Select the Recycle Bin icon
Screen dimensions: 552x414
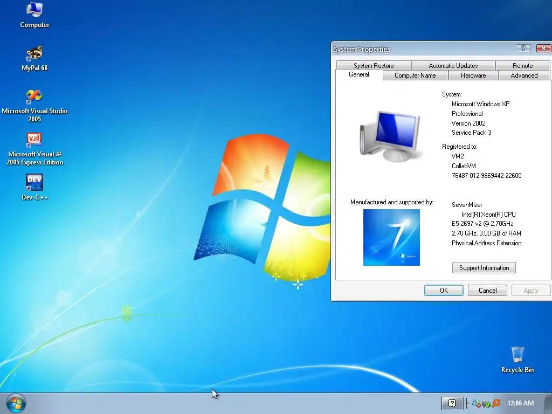tap(517, 360)
